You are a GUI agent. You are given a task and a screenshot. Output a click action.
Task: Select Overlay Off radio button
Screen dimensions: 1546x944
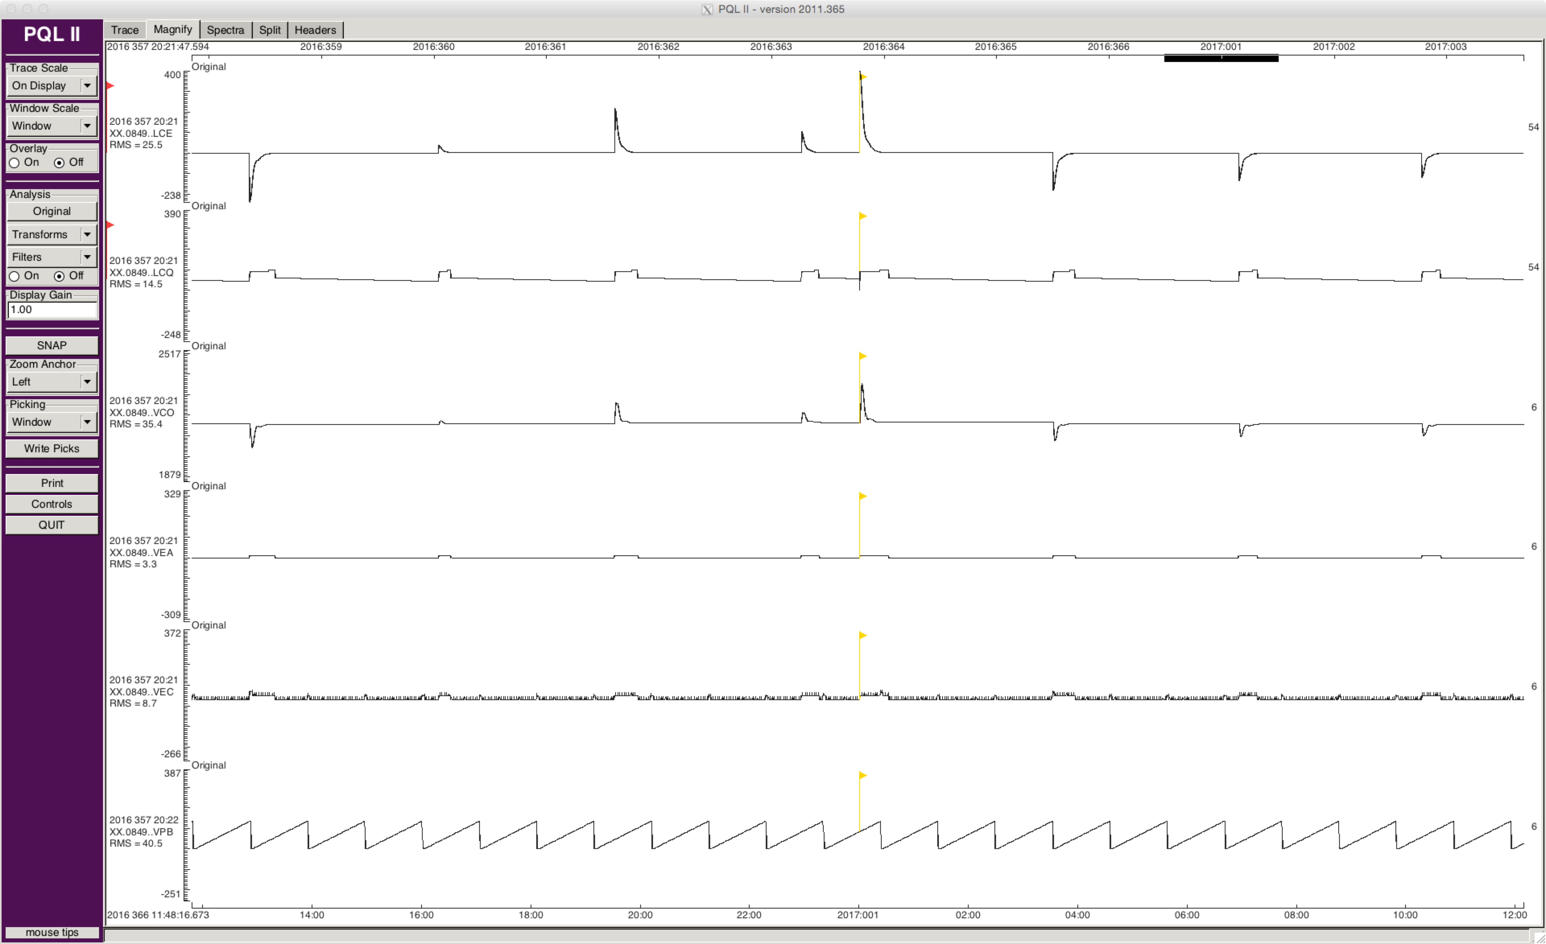(x=60, y=163)
